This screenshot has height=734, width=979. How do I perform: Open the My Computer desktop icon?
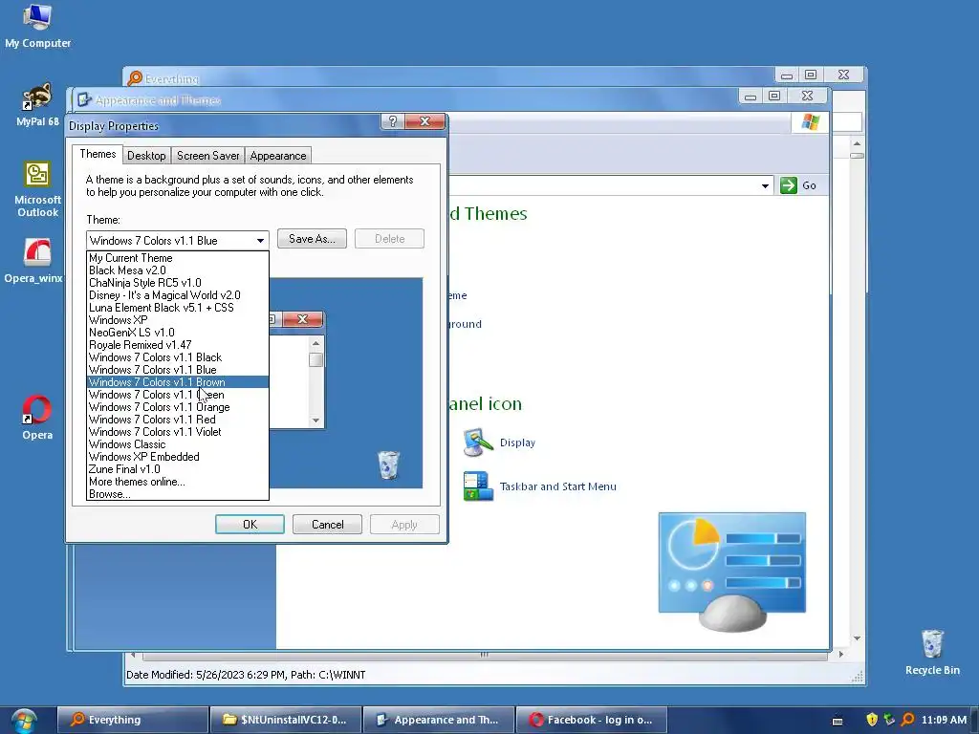pos(37,25)
